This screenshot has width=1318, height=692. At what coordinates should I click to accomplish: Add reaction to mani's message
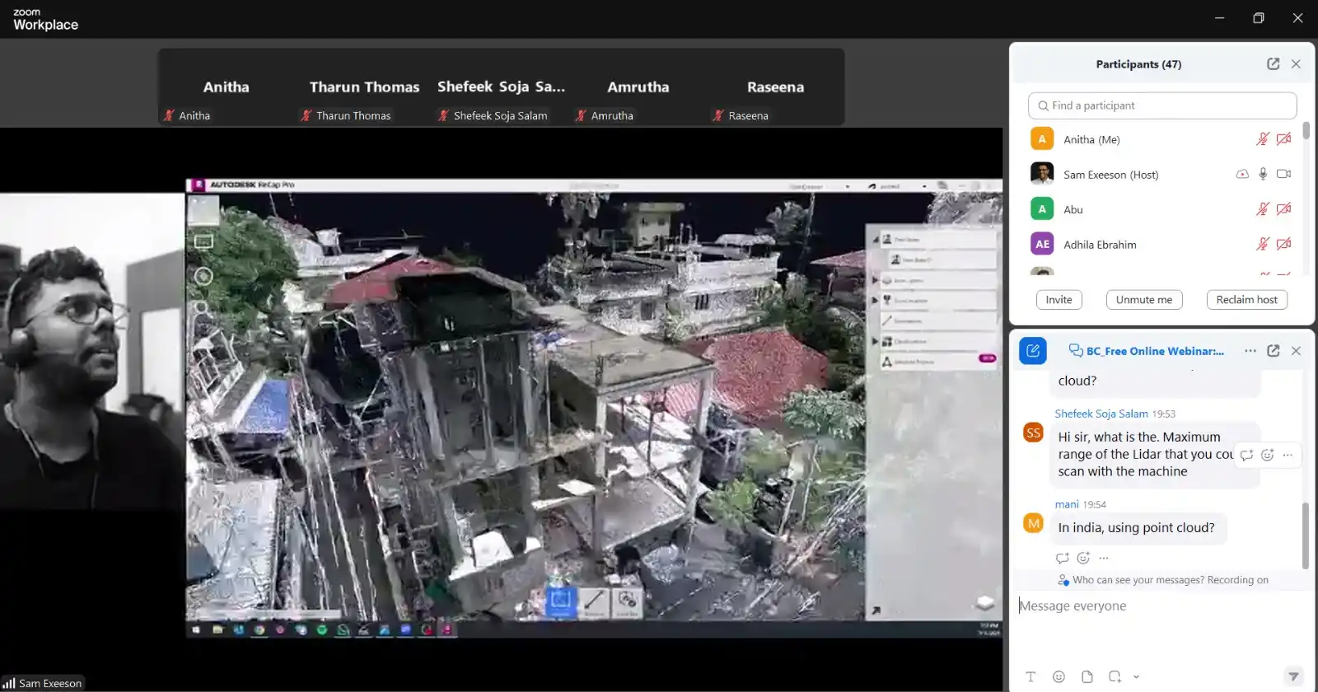coord(1083,558)
